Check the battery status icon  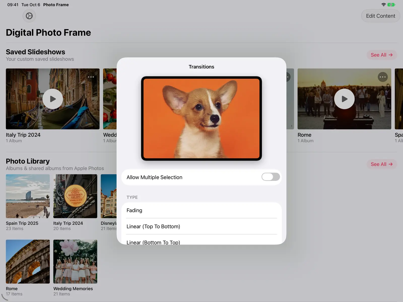point(391,5)
